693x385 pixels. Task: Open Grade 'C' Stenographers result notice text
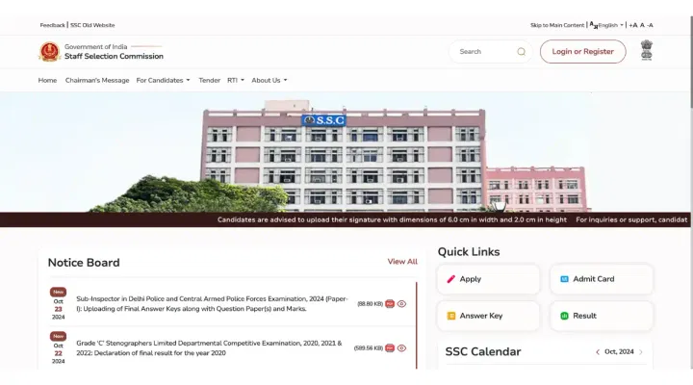tap(209, 347)
